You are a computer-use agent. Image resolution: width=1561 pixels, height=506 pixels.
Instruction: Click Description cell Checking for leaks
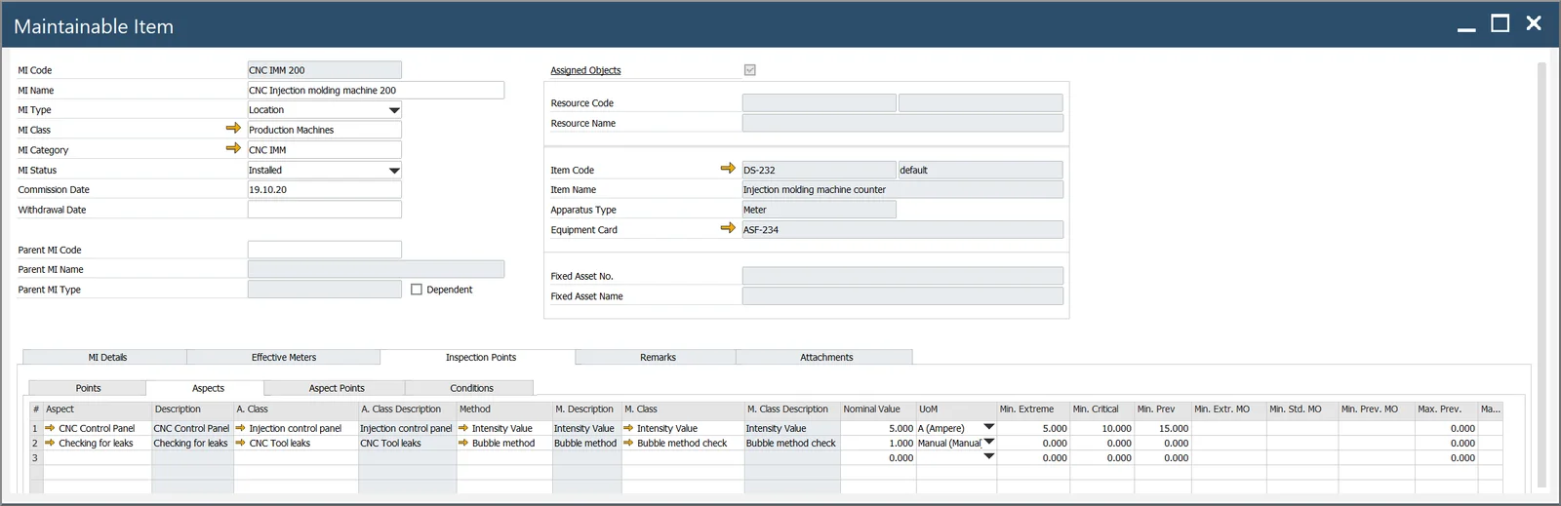[x=192, y=443]
